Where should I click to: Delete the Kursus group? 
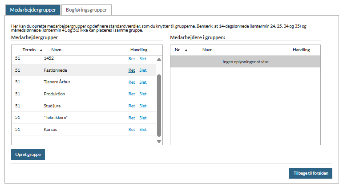143,130
